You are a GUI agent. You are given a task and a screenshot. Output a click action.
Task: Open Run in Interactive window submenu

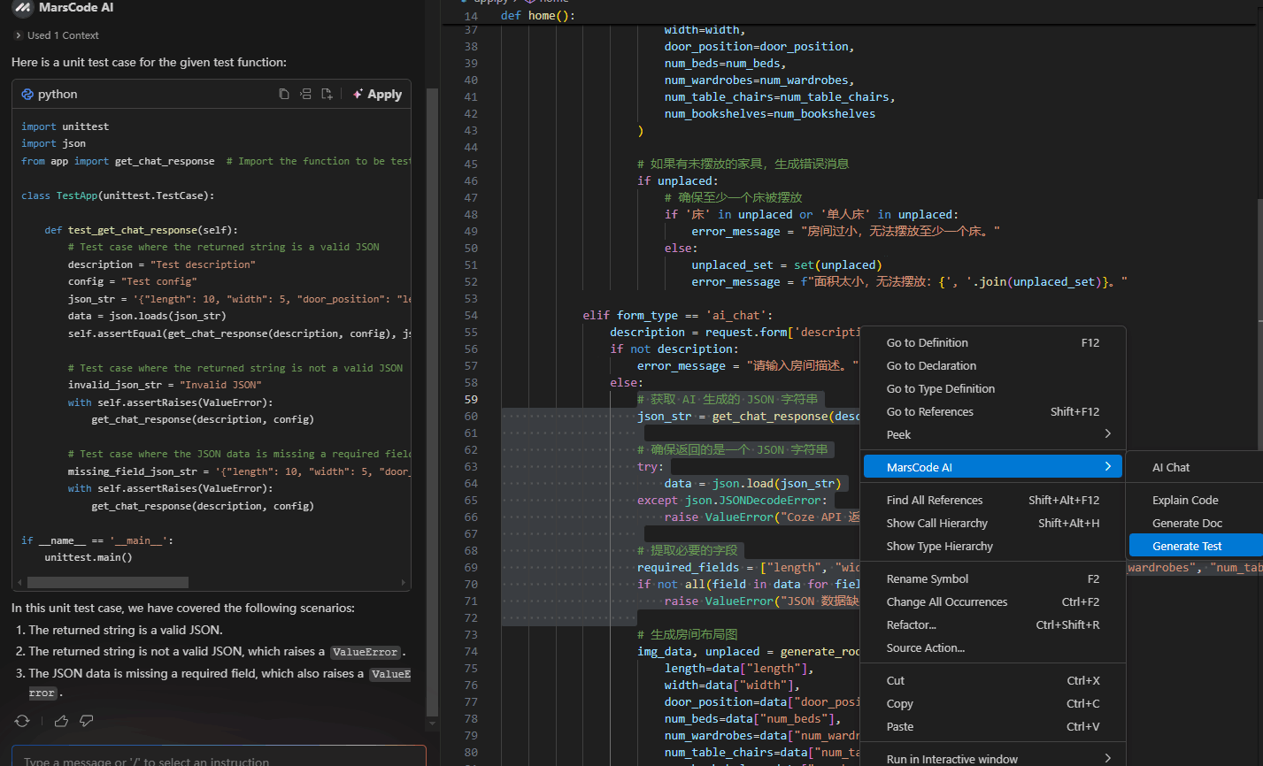click(993, 758)
